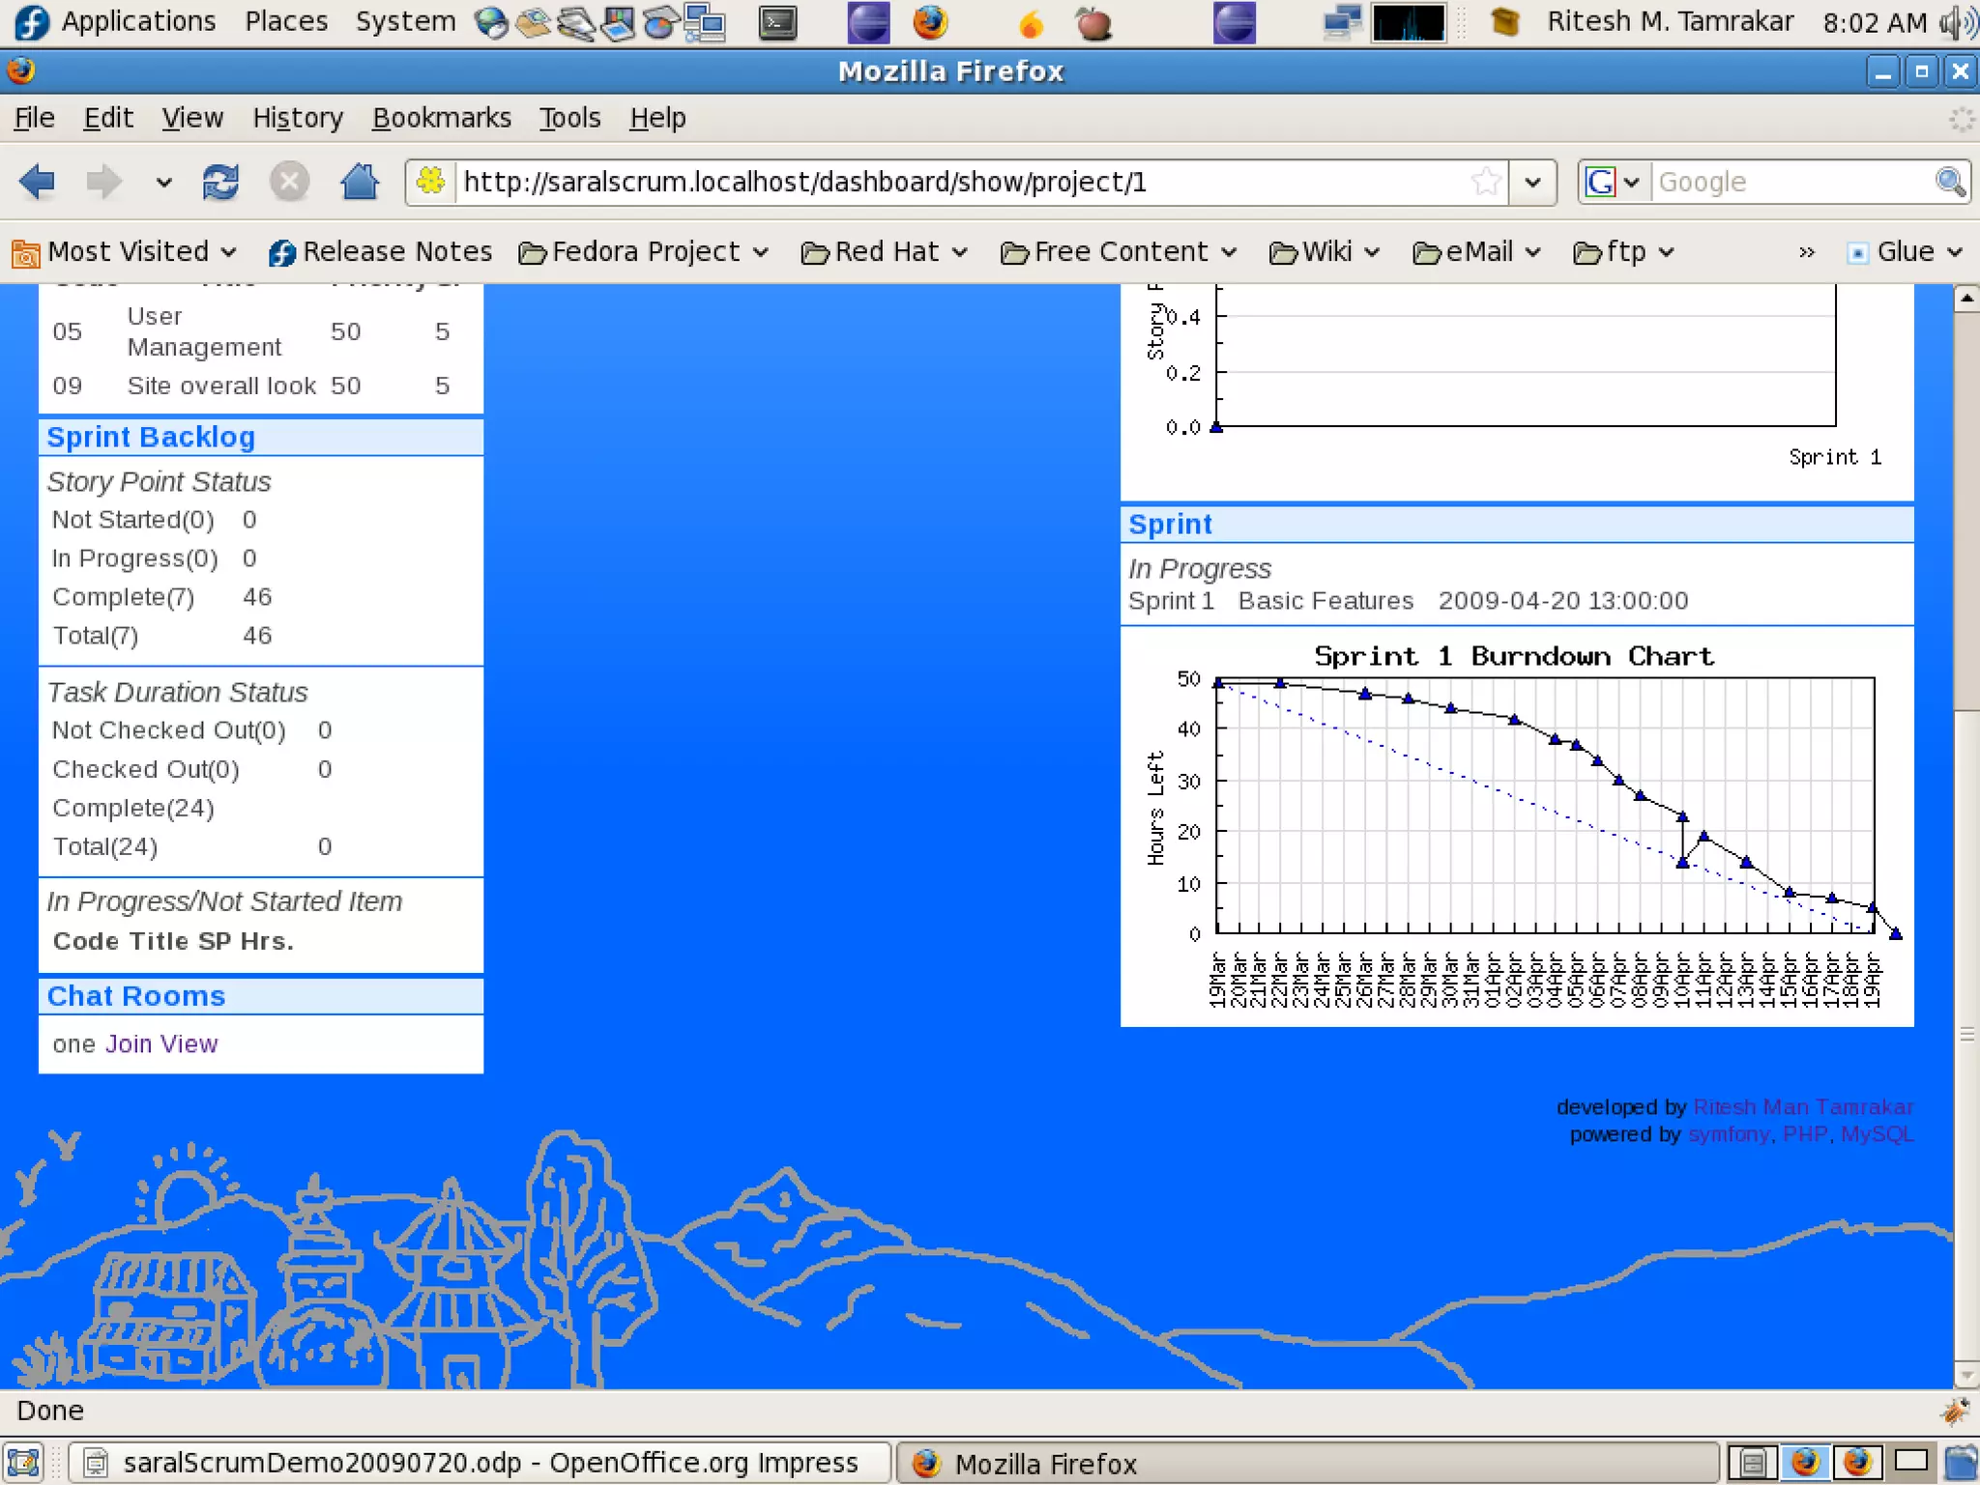1980x1485 pixels.
Task: Click the Back navigation arrow
Action: coord(37,182)
